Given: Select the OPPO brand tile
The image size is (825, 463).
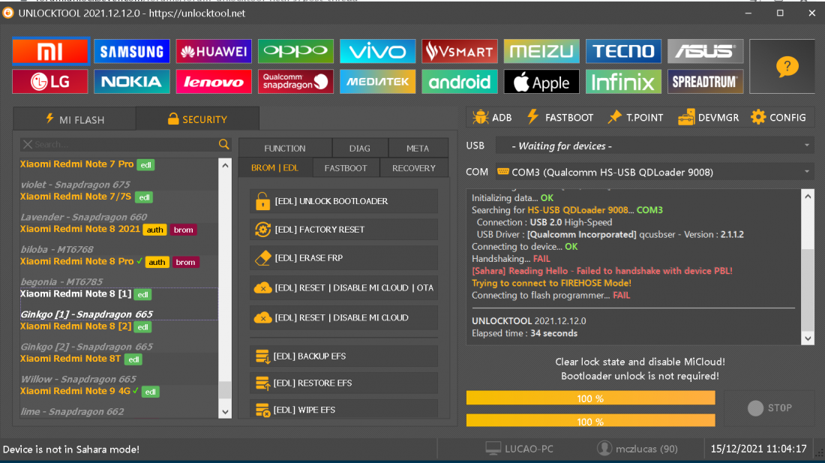Looking at the screenshot, I should coord(295,51).
